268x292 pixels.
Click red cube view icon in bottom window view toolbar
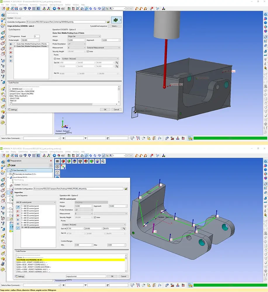[x=63, y=161]
